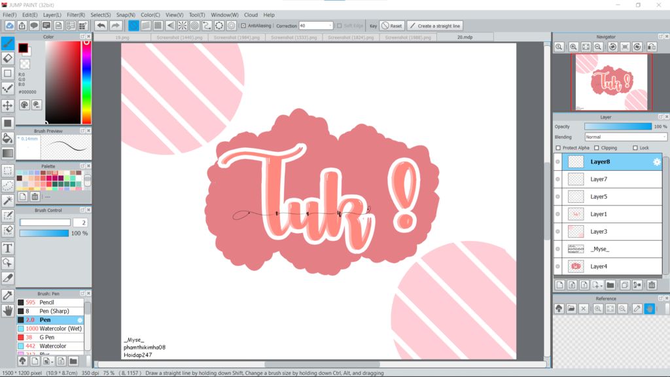Click the Key button in the toolbar
This screenshot has height=377, width=670.
pyautogui.click(x=373, y=26)
